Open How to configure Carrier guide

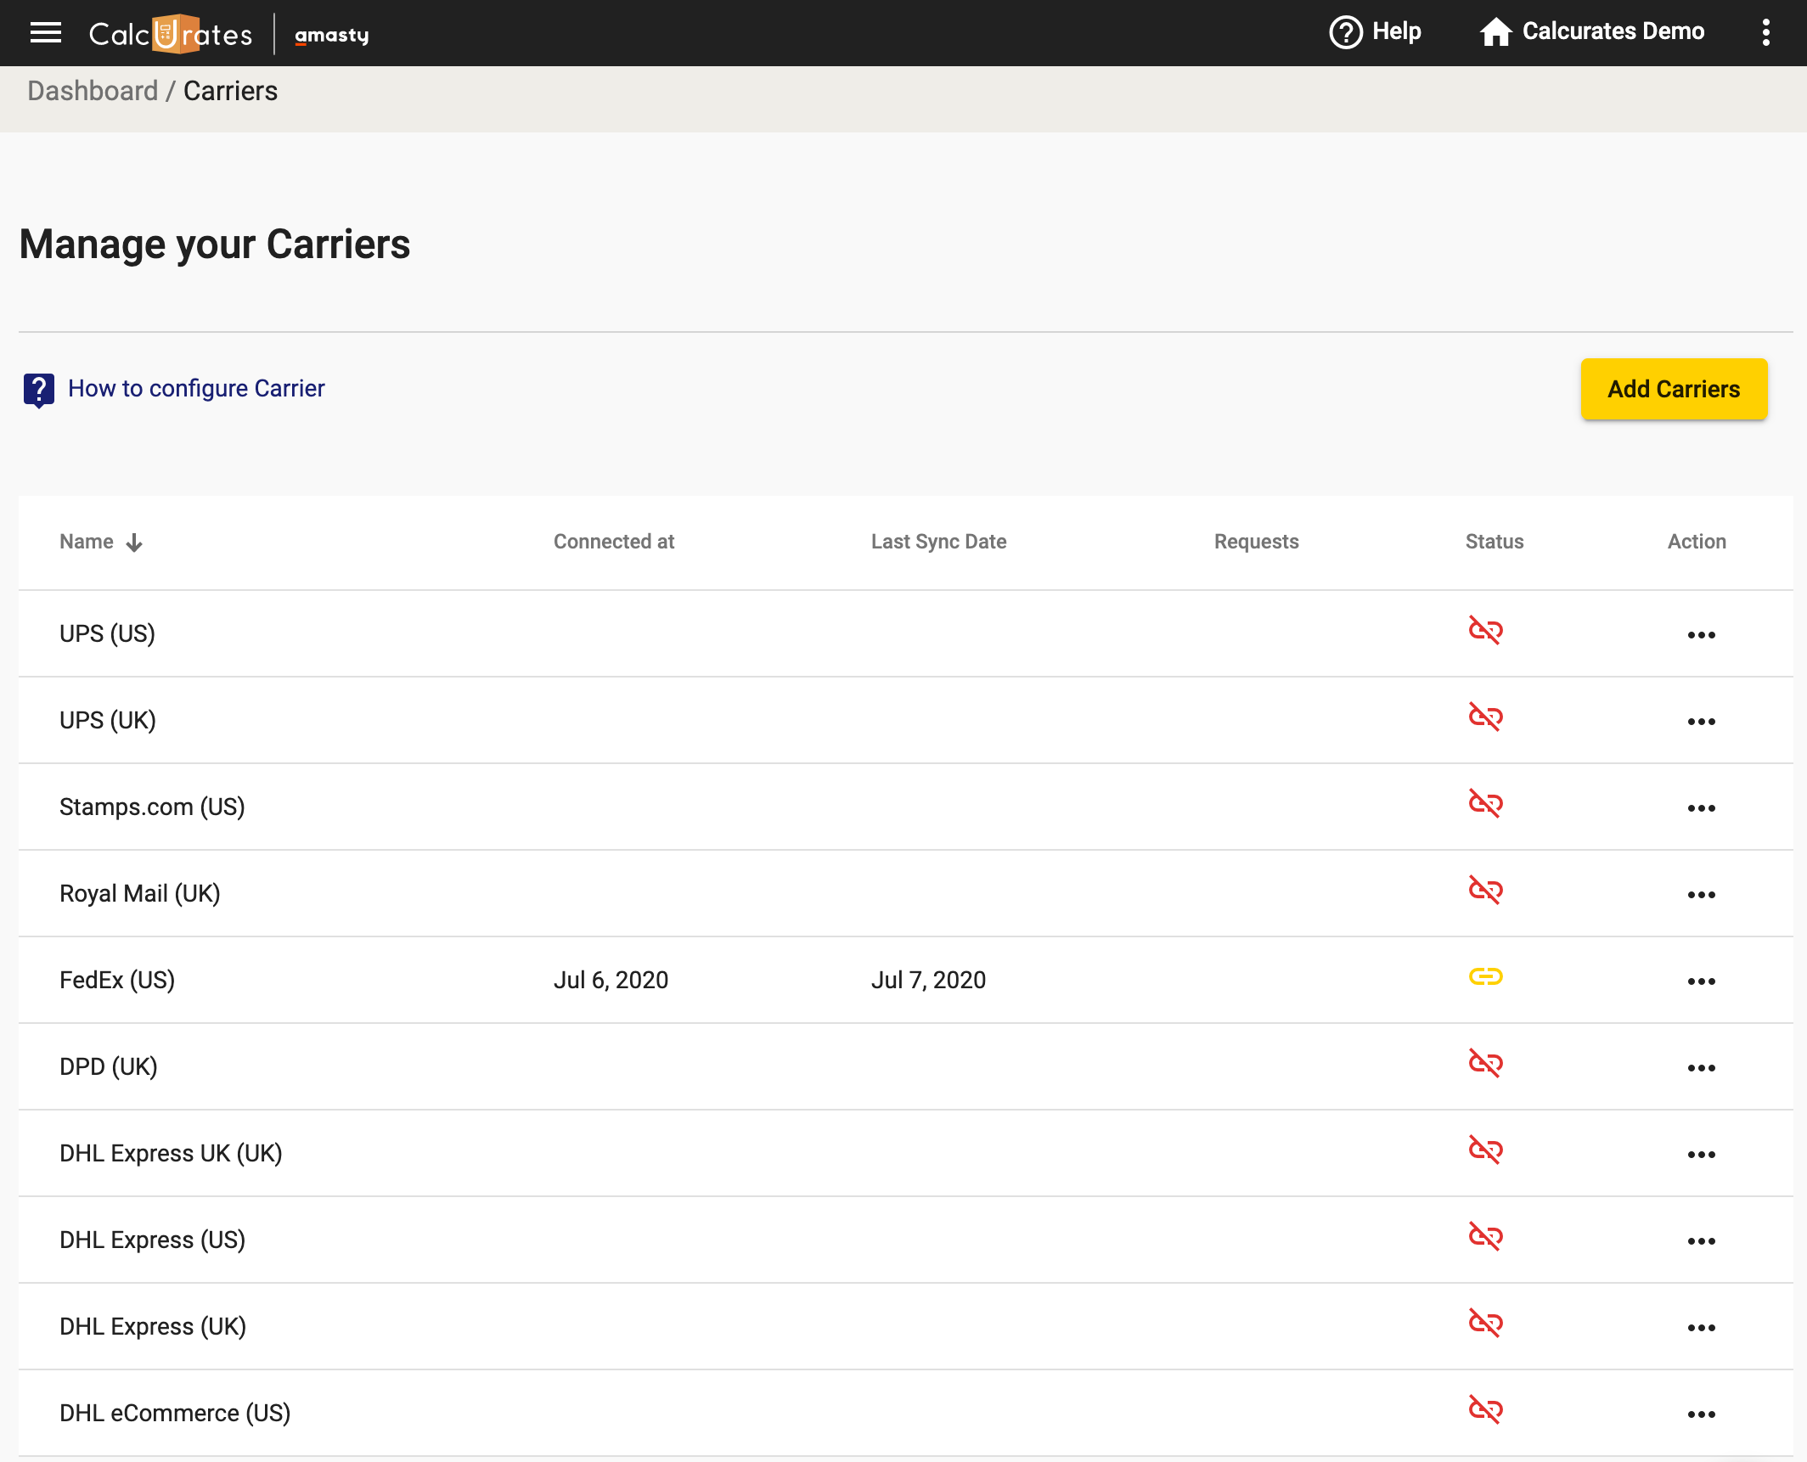[x=196, y=388]
